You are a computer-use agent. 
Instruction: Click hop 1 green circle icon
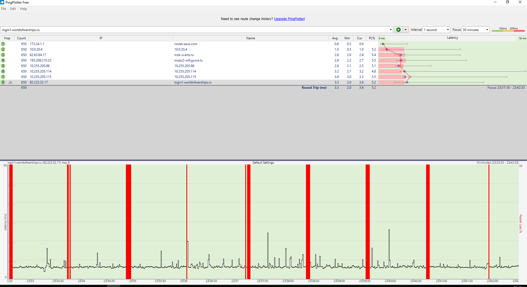(x=3, y=44)
